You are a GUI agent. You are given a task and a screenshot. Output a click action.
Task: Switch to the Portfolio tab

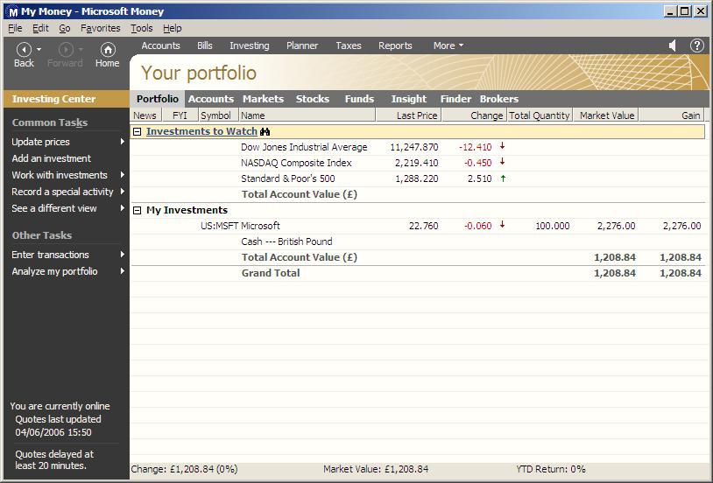(158, 99)
